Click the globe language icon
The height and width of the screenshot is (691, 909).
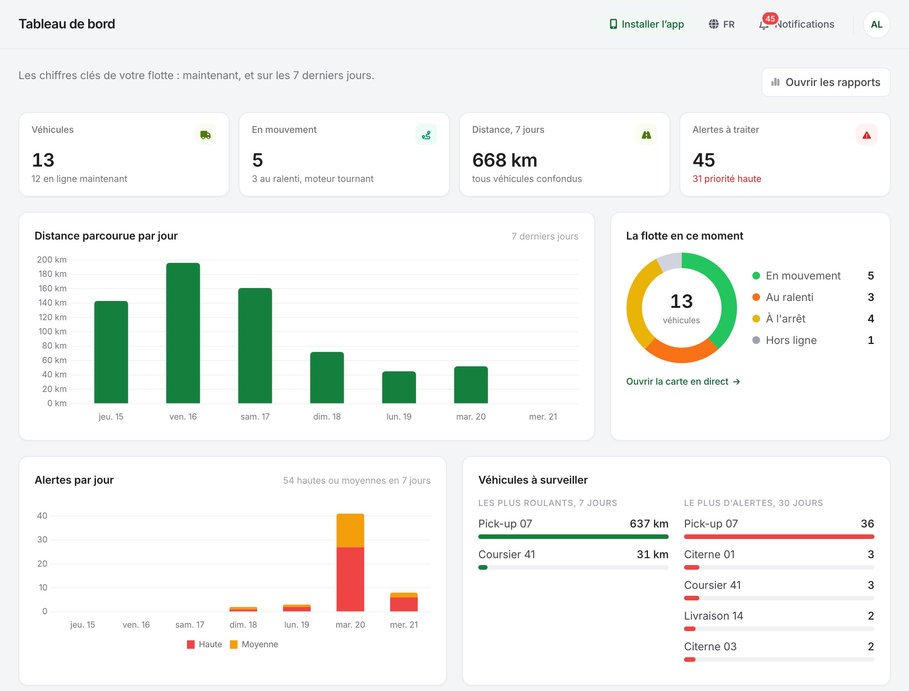[714, 24]
